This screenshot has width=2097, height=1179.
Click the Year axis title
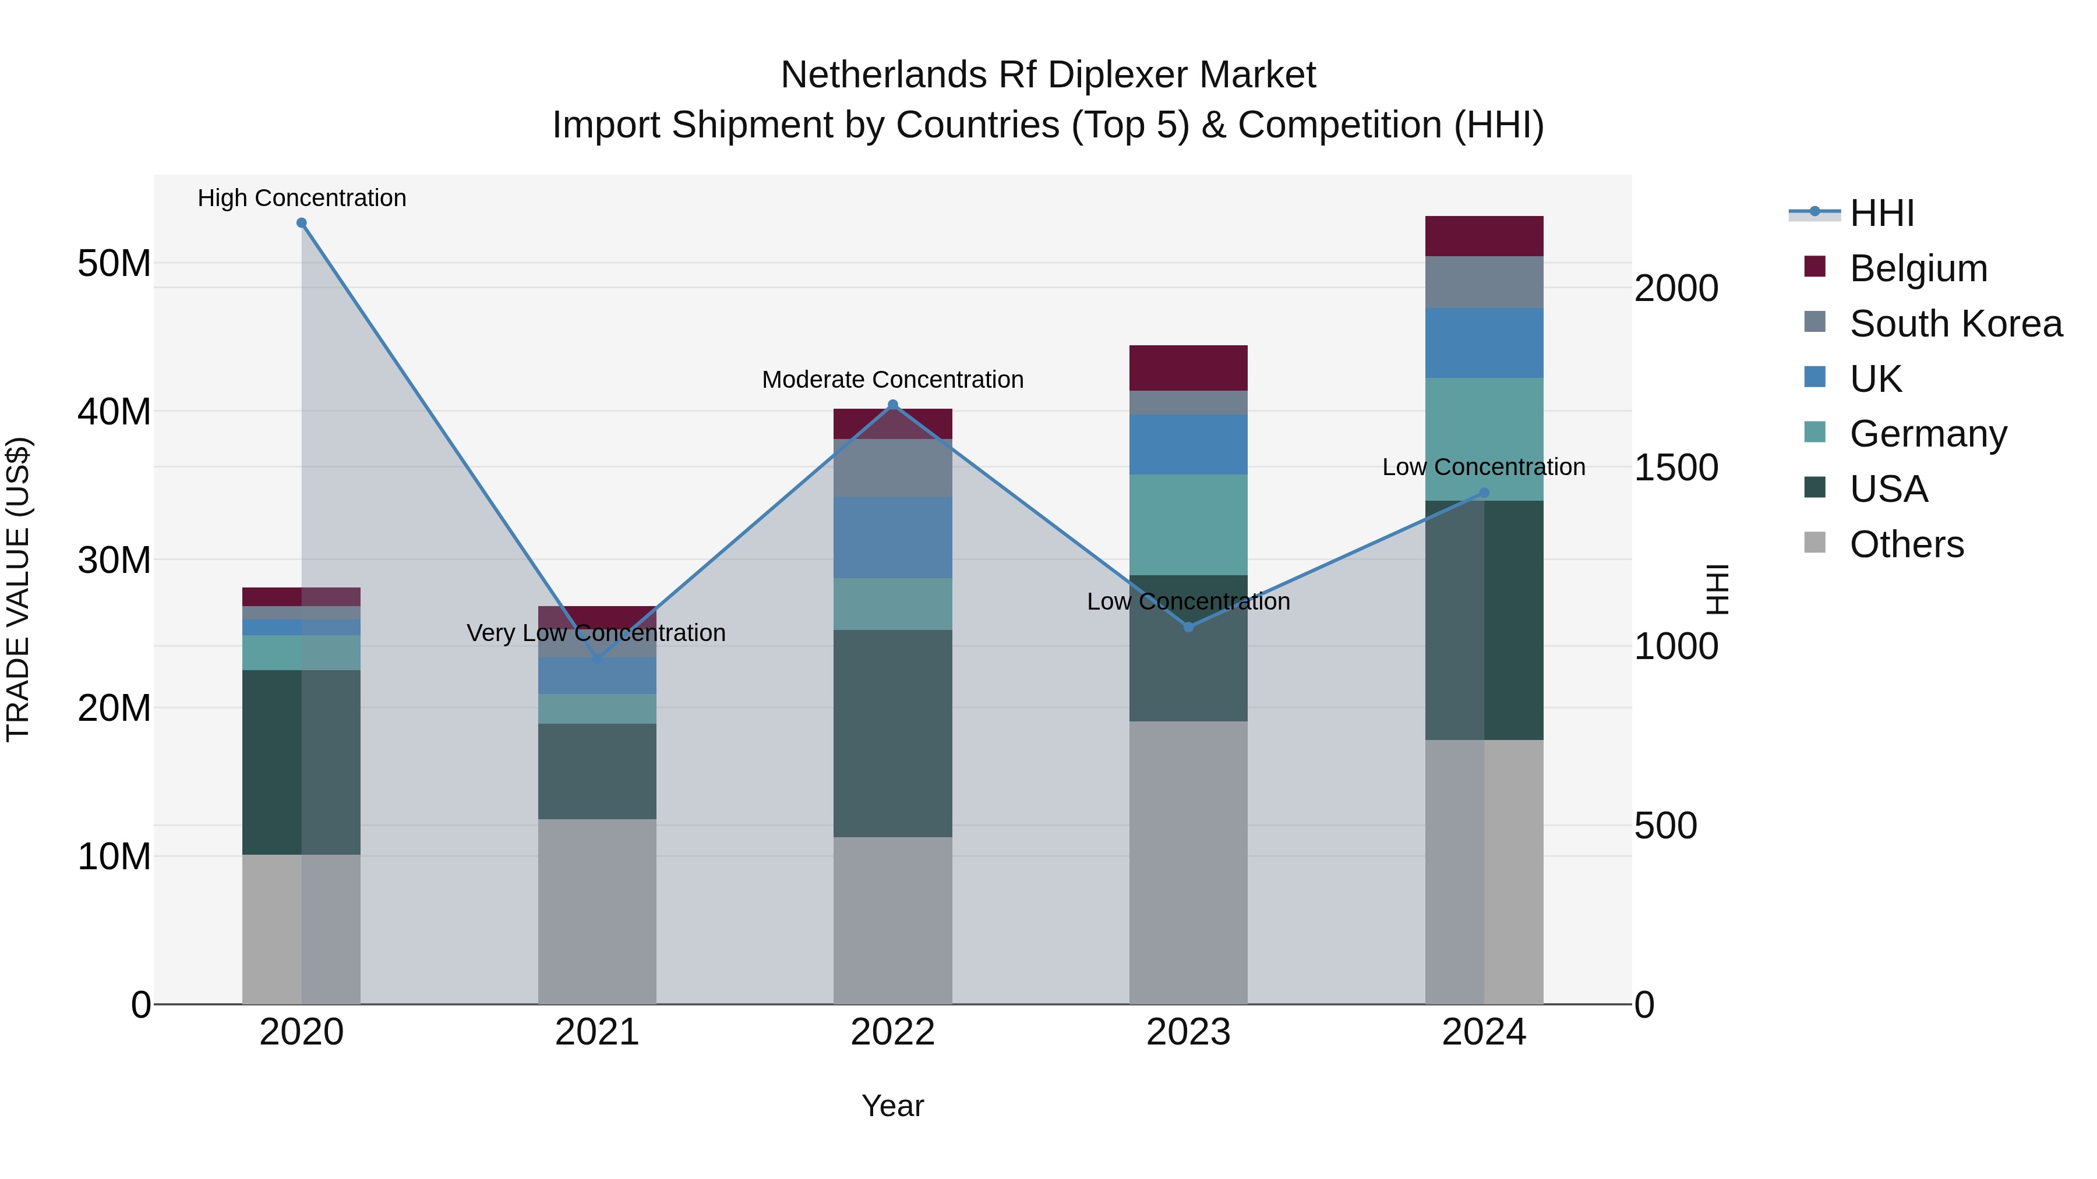(x=893, y=1106)
